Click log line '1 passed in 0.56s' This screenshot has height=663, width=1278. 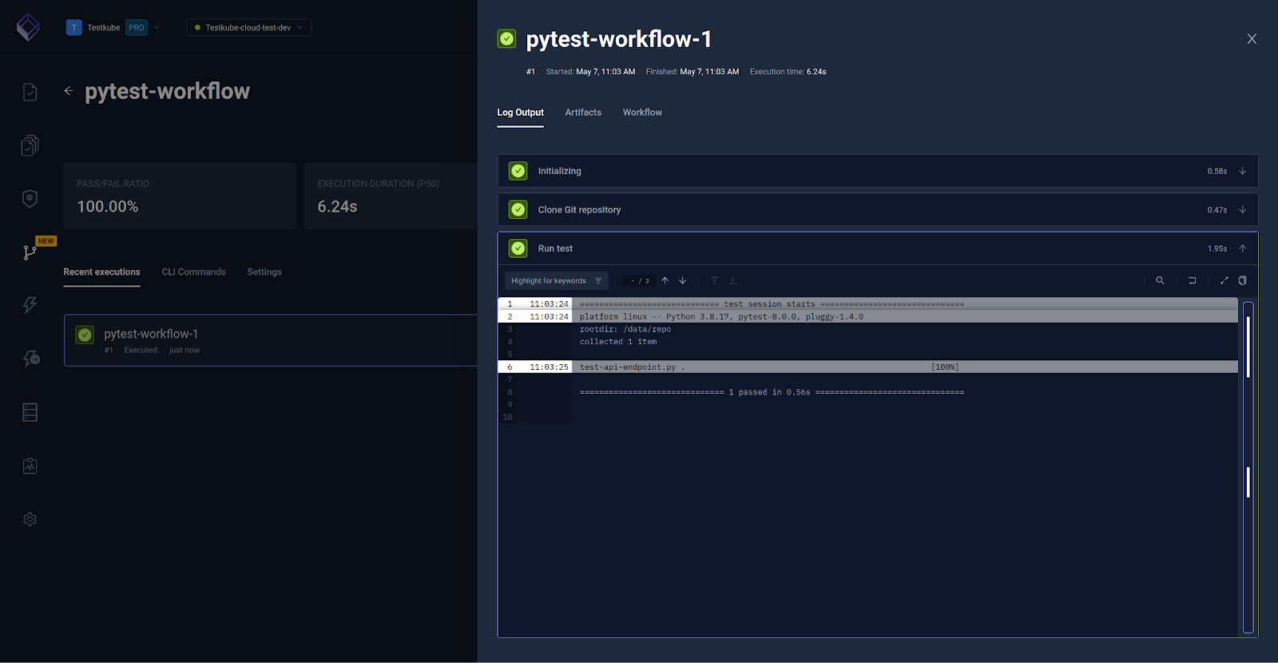(x=772, y=392)
